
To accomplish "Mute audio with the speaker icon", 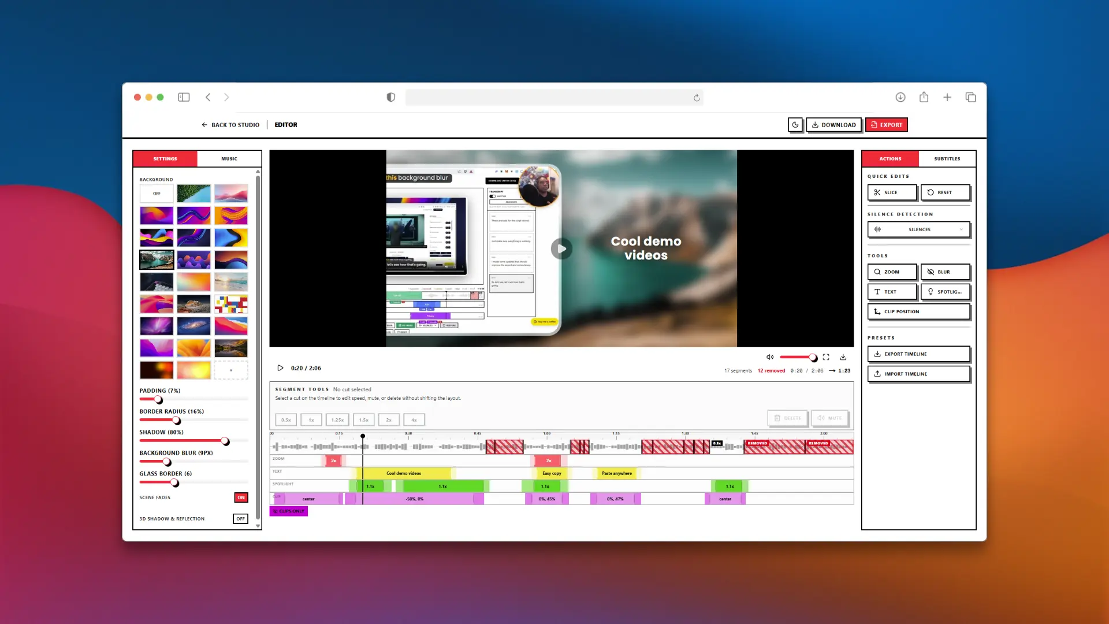I will coord(770,357).
